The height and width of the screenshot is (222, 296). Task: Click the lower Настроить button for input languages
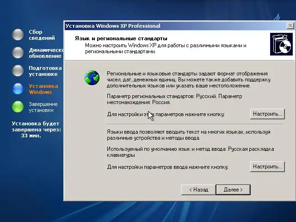coord(267,166)
